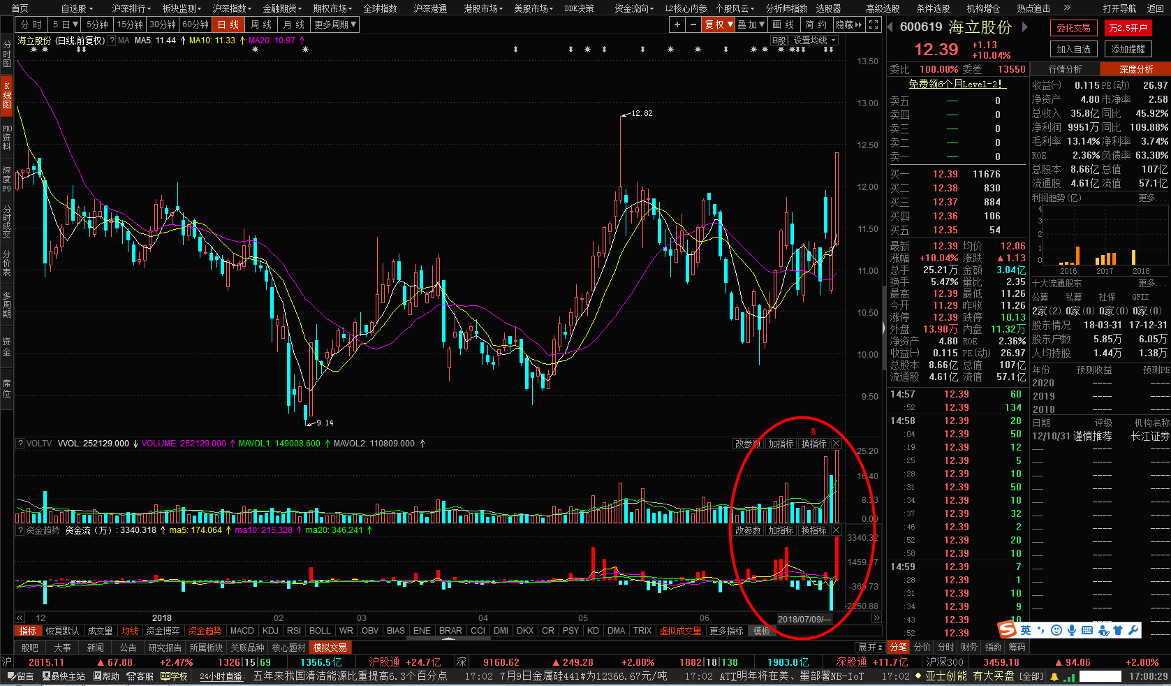
Task: Open Sogou toolbox wrench icon
Action: 1133,630
